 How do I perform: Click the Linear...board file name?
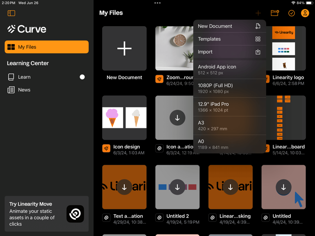tap(288, 147)
